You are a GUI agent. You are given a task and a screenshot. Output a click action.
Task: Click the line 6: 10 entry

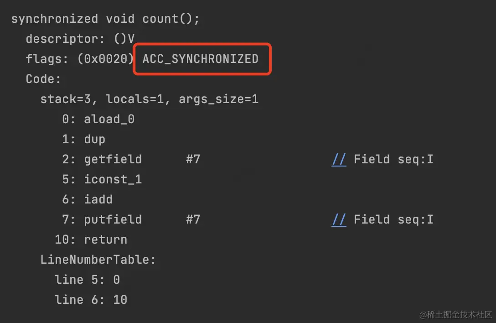point(91,300)
